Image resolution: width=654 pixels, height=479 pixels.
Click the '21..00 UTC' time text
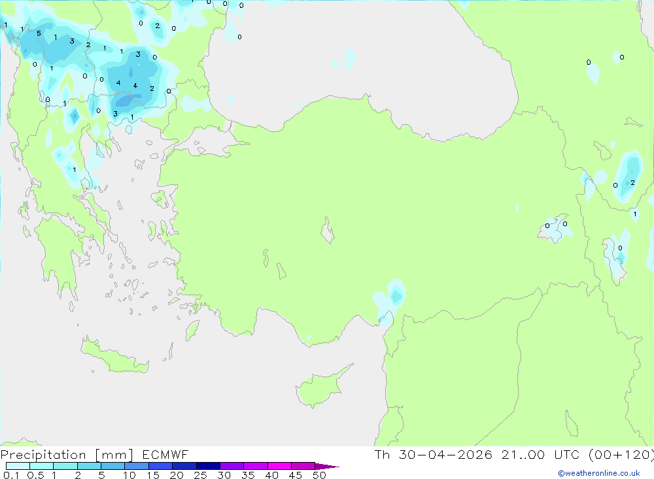point(541,455)
